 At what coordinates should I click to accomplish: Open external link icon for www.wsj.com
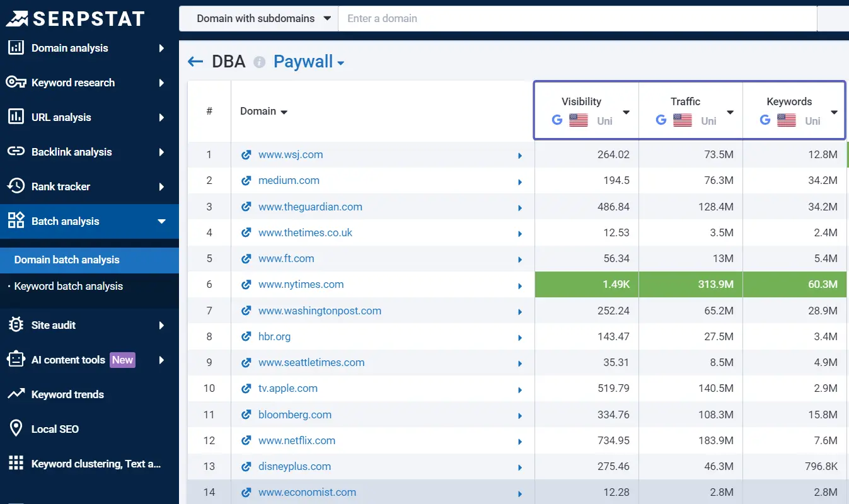pyautogui.click(x=246, y=155)
